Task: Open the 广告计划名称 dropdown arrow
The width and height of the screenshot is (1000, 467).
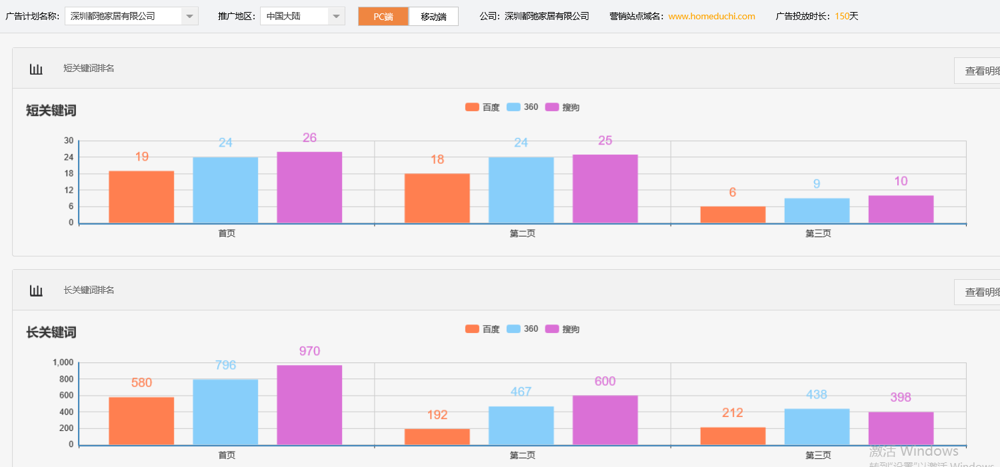Action: point(189,17)
